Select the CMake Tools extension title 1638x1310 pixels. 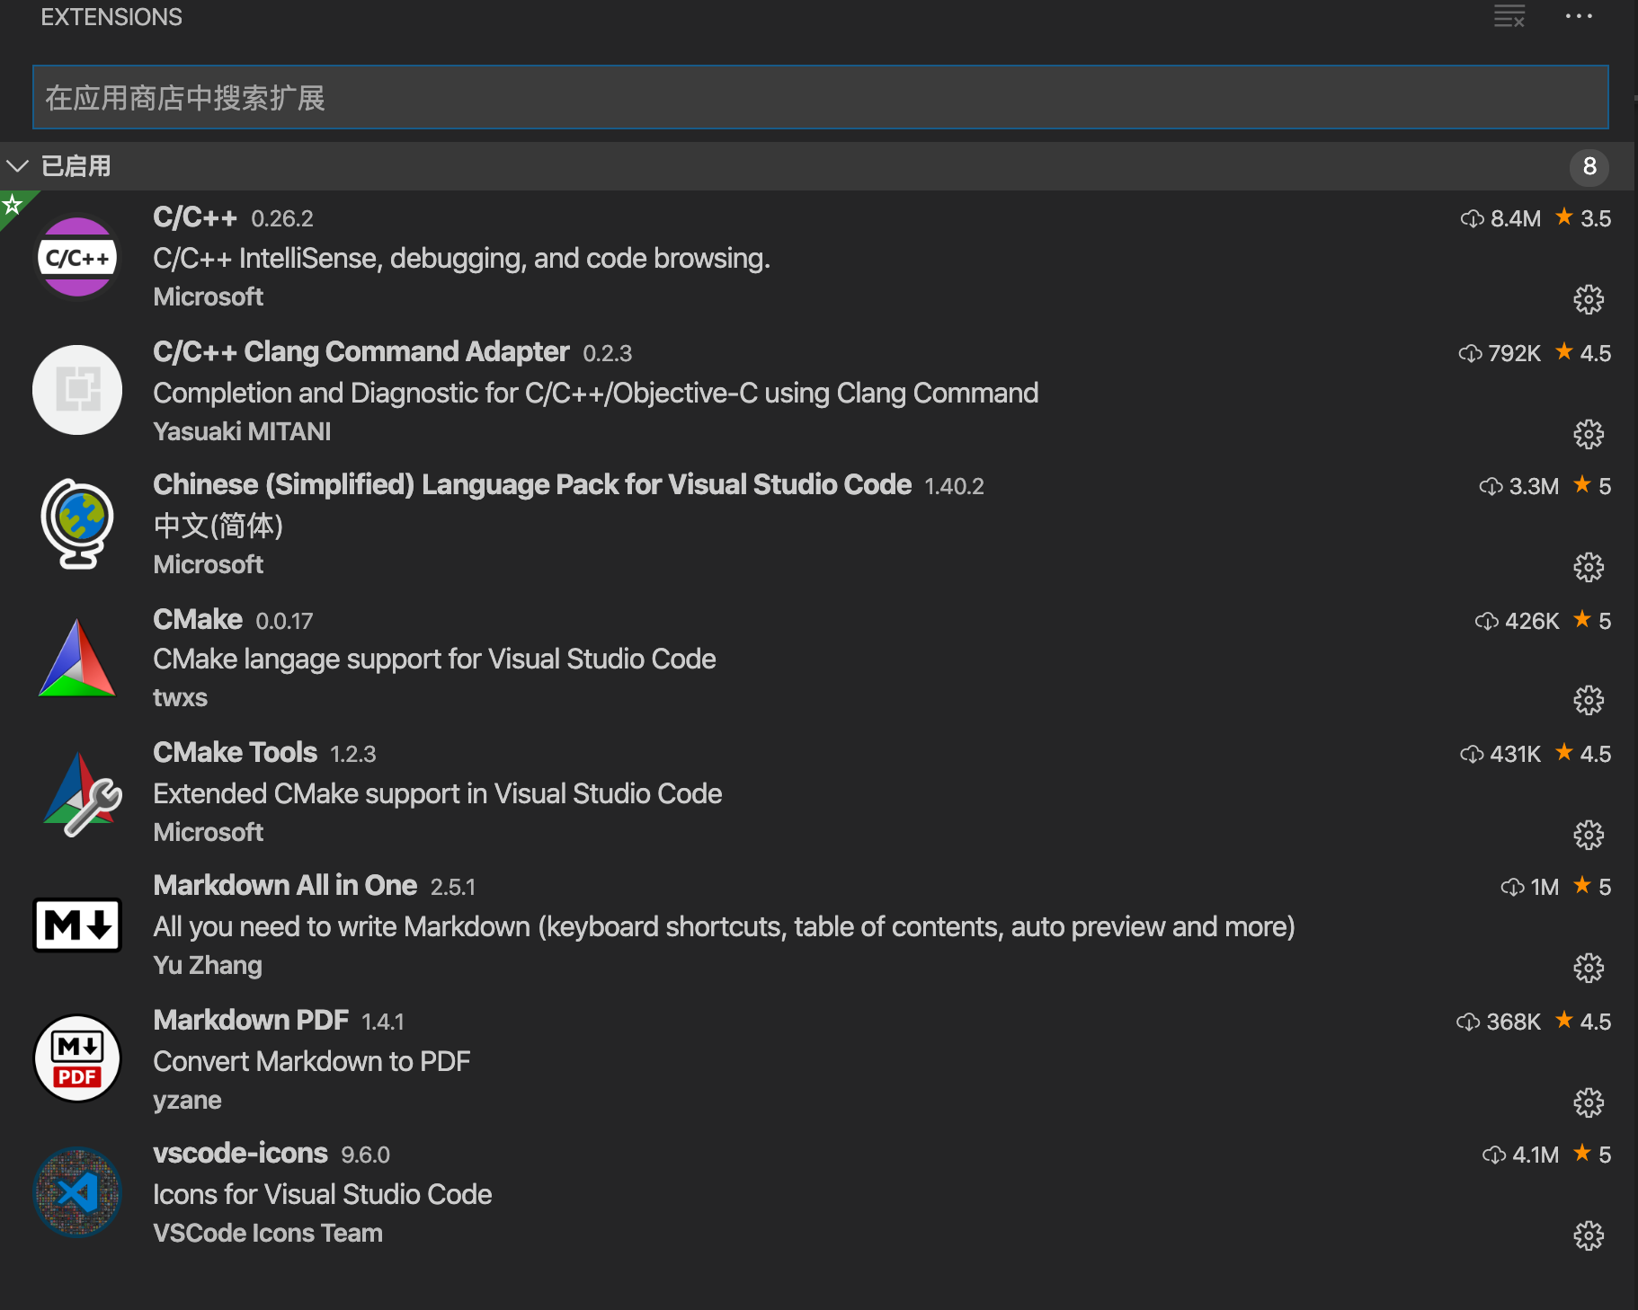point(235,752)
